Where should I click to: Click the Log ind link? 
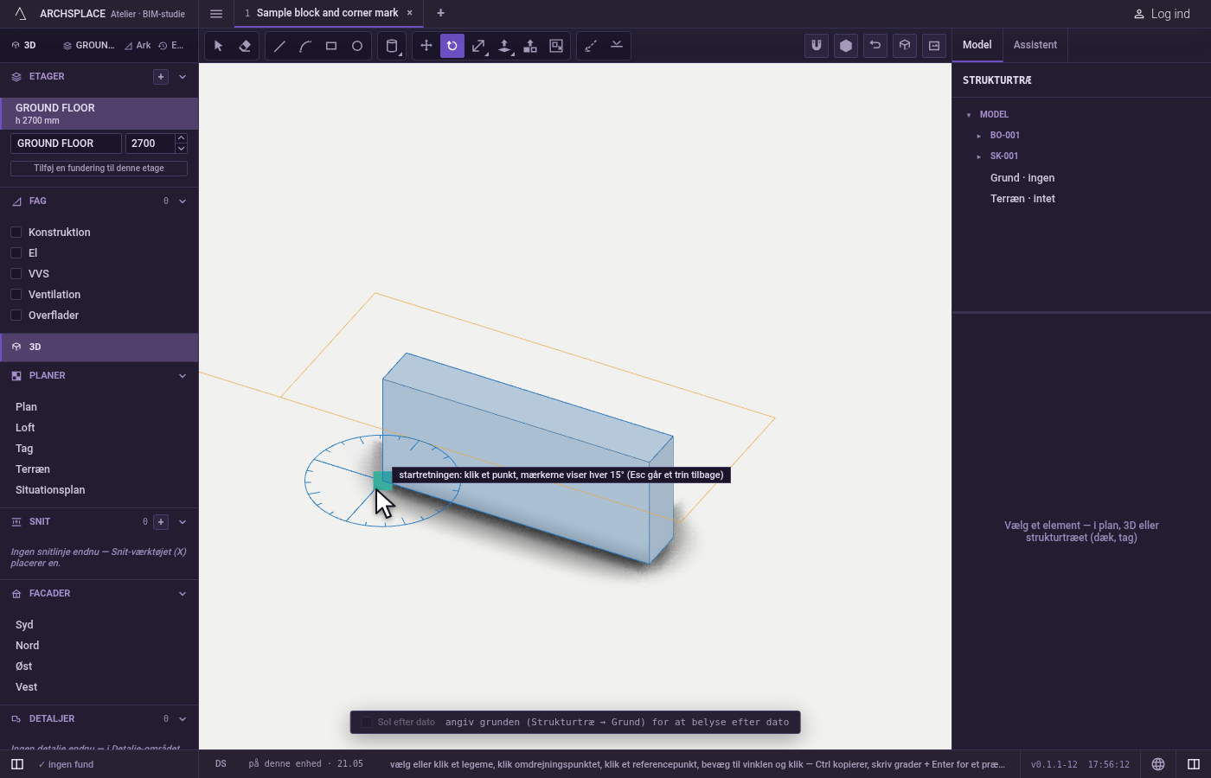[x=1163, y=14]
